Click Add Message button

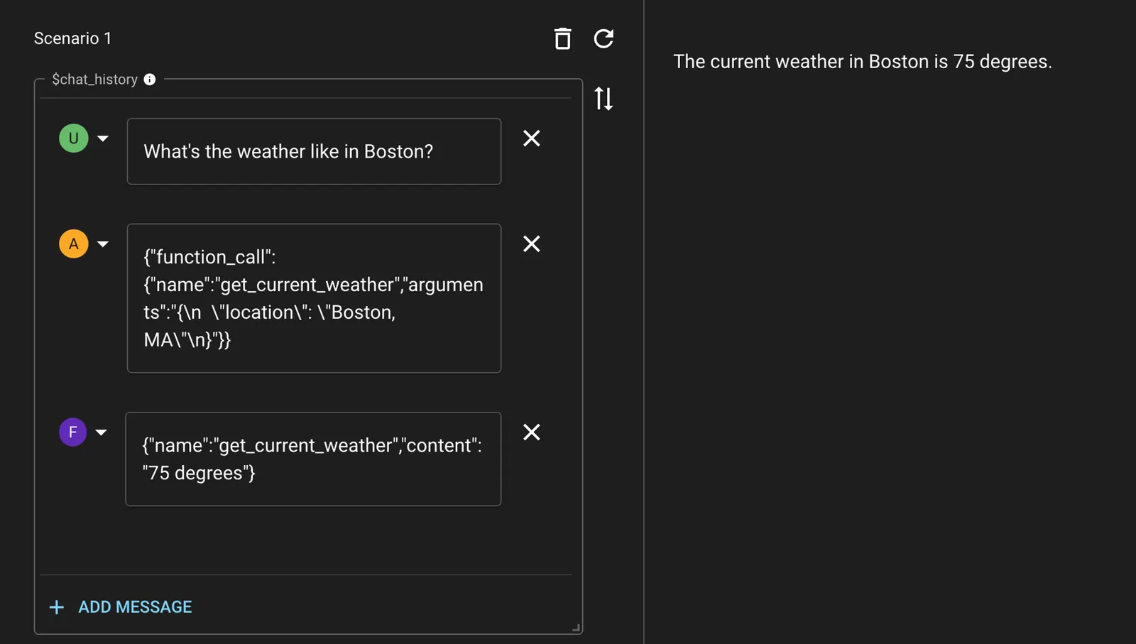pyautogui.click(x=121, y=607)
